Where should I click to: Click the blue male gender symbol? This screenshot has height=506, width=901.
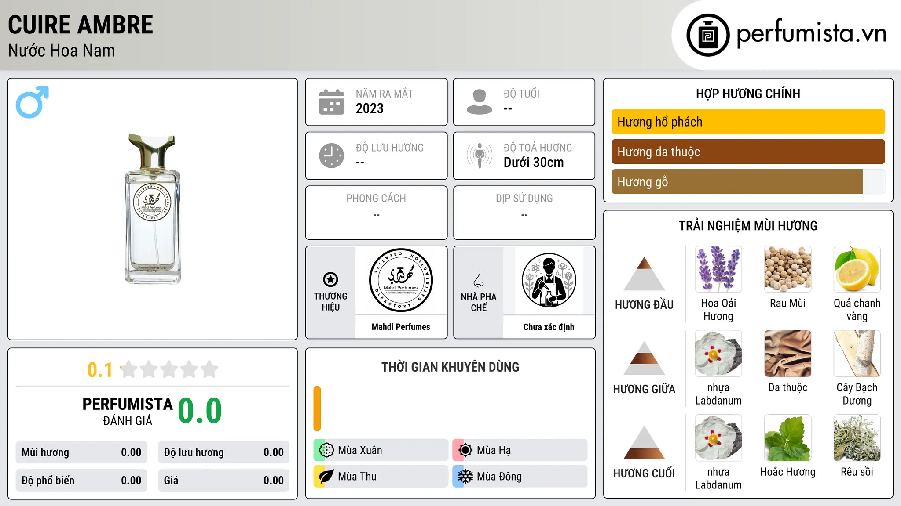32,102
